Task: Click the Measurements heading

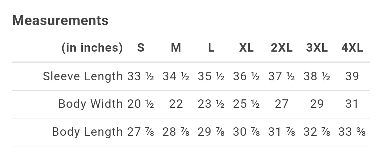Action: coord(60,21)
